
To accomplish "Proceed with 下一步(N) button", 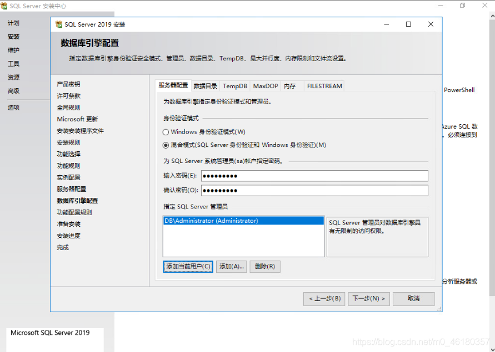I will click(x=369, y=299).
